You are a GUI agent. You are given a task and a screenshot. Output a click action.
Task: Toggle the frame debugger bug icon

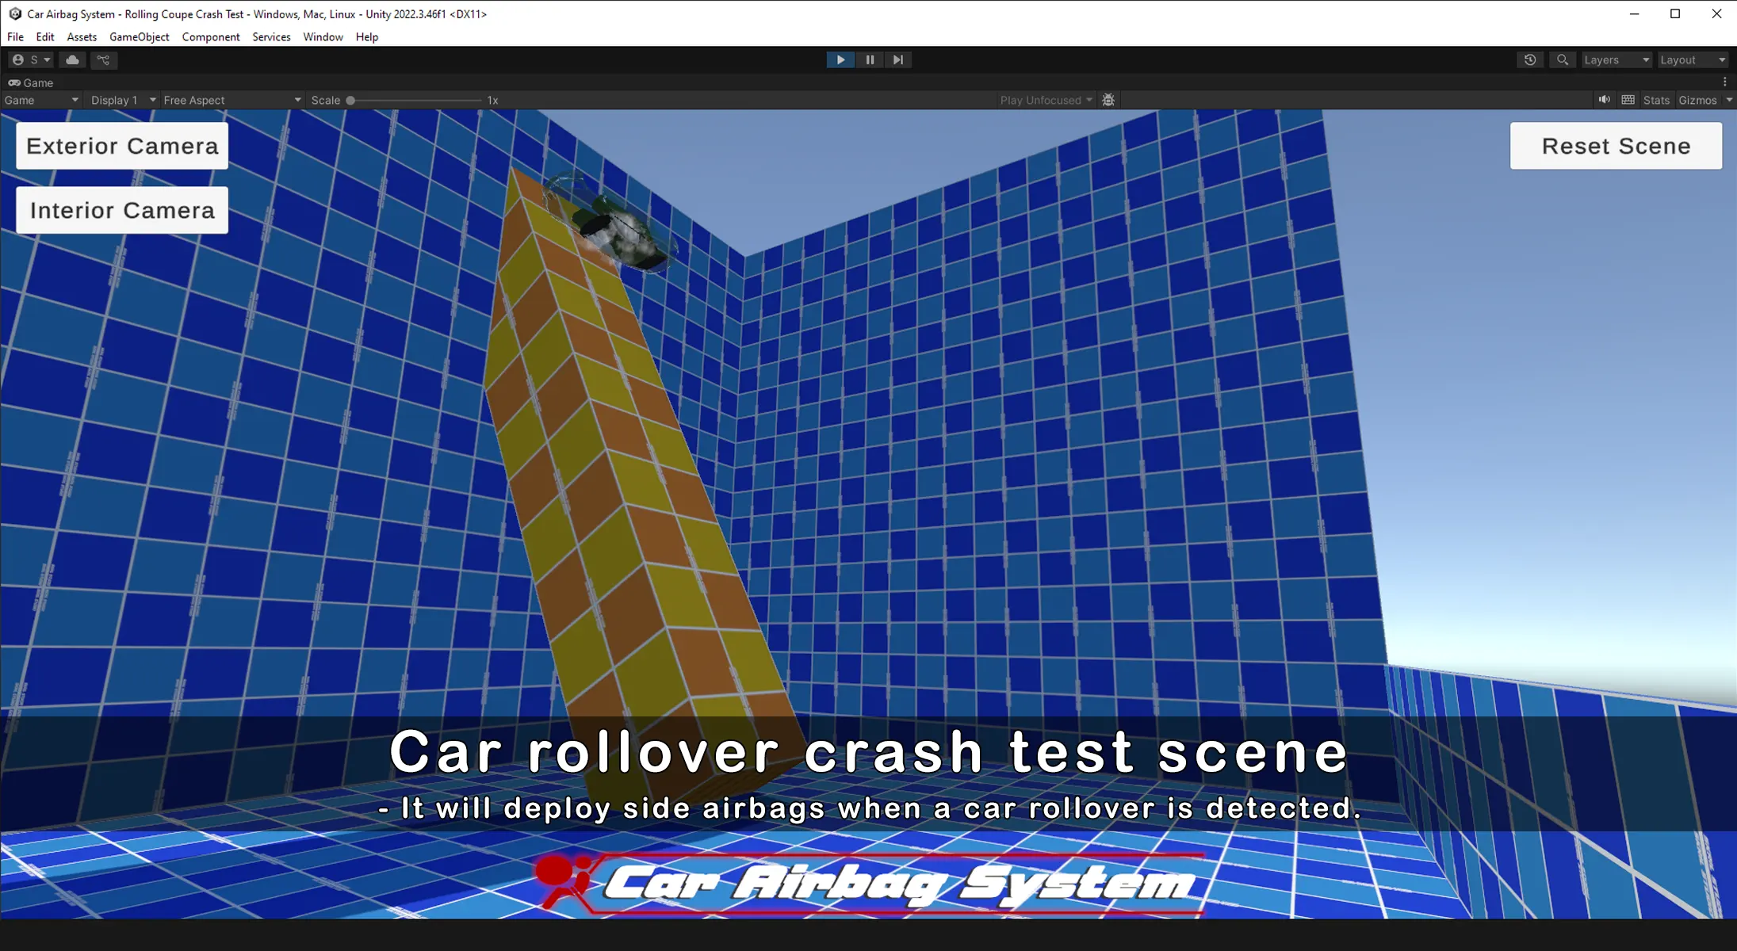coord(1108,100)
